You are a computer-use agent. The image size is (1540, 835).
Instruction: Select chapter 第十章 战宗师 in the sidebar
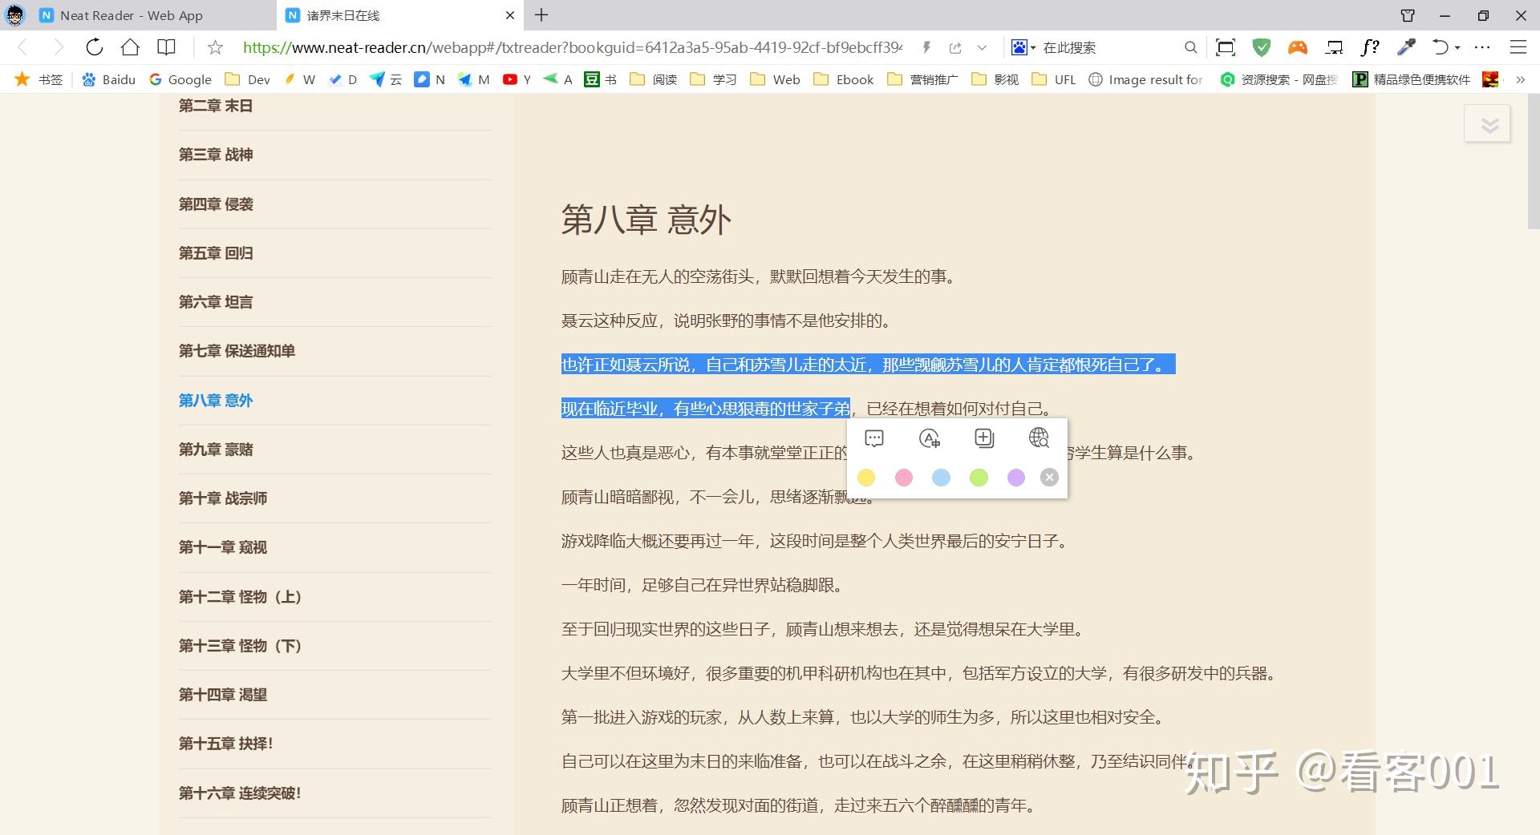222,498
